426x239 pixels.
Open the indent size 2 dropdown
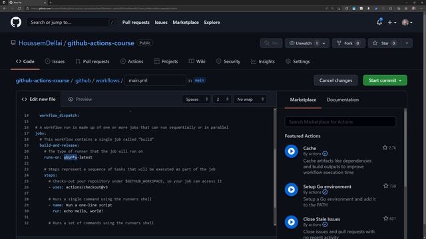[x=222, y=100]
